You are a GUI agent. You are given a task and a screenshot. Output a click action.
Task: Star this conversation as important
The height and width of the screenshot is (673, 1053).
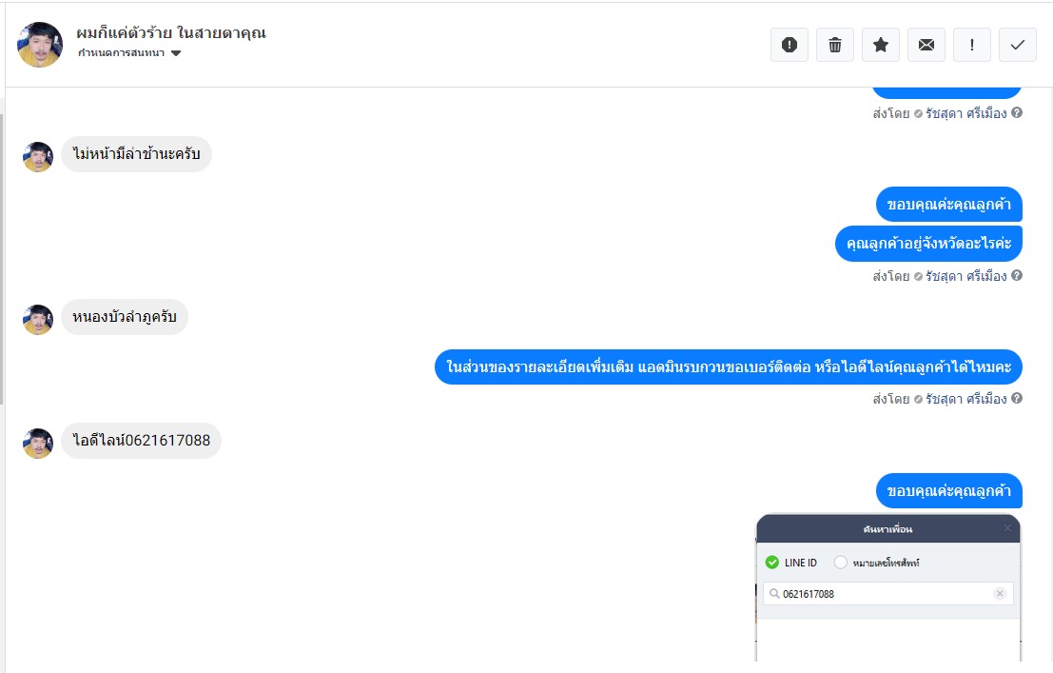881,45
